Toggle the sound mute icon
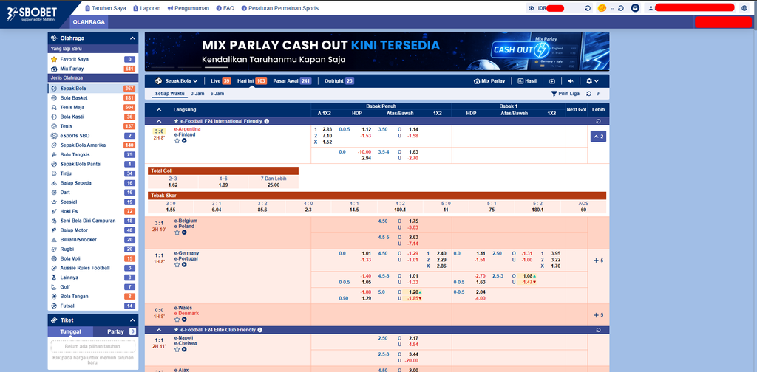Screen dimensions: 757x372 pyautogui.click(x=571, y=81)
